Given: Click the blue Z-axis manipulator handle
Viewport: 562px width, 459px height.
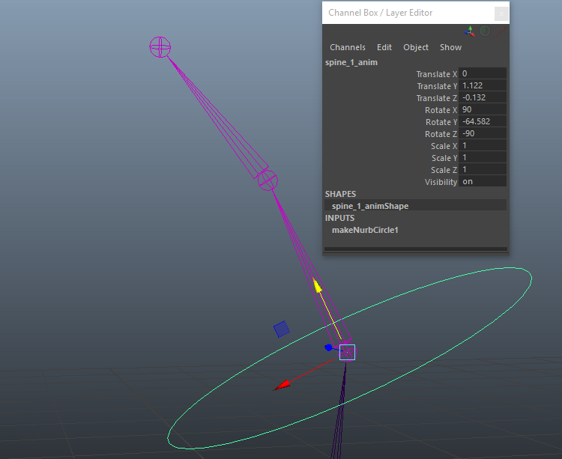Looking at the screenshot, I should [328, 347].
